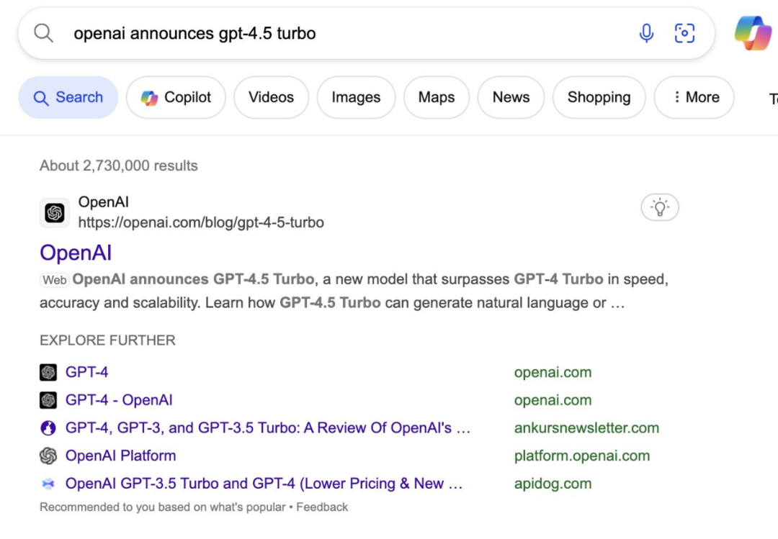Open visual search with the camera icon

coord(684,32)
